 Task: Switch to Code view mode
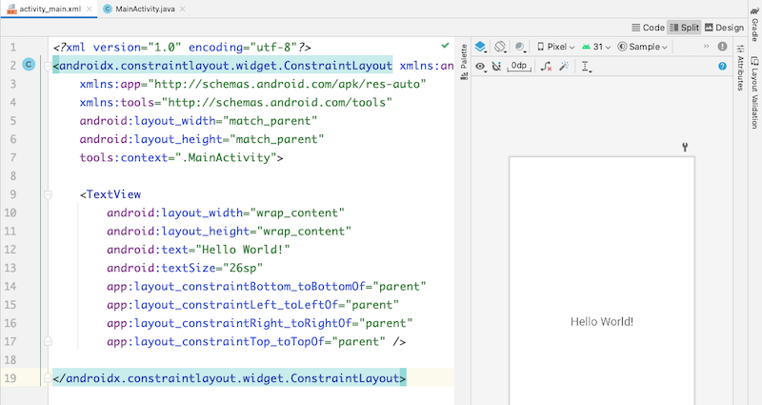(648, 28)
